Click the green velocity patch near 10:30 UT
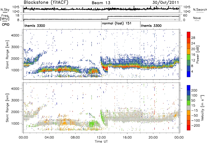 pyautogui.click(x=92, y=124)
